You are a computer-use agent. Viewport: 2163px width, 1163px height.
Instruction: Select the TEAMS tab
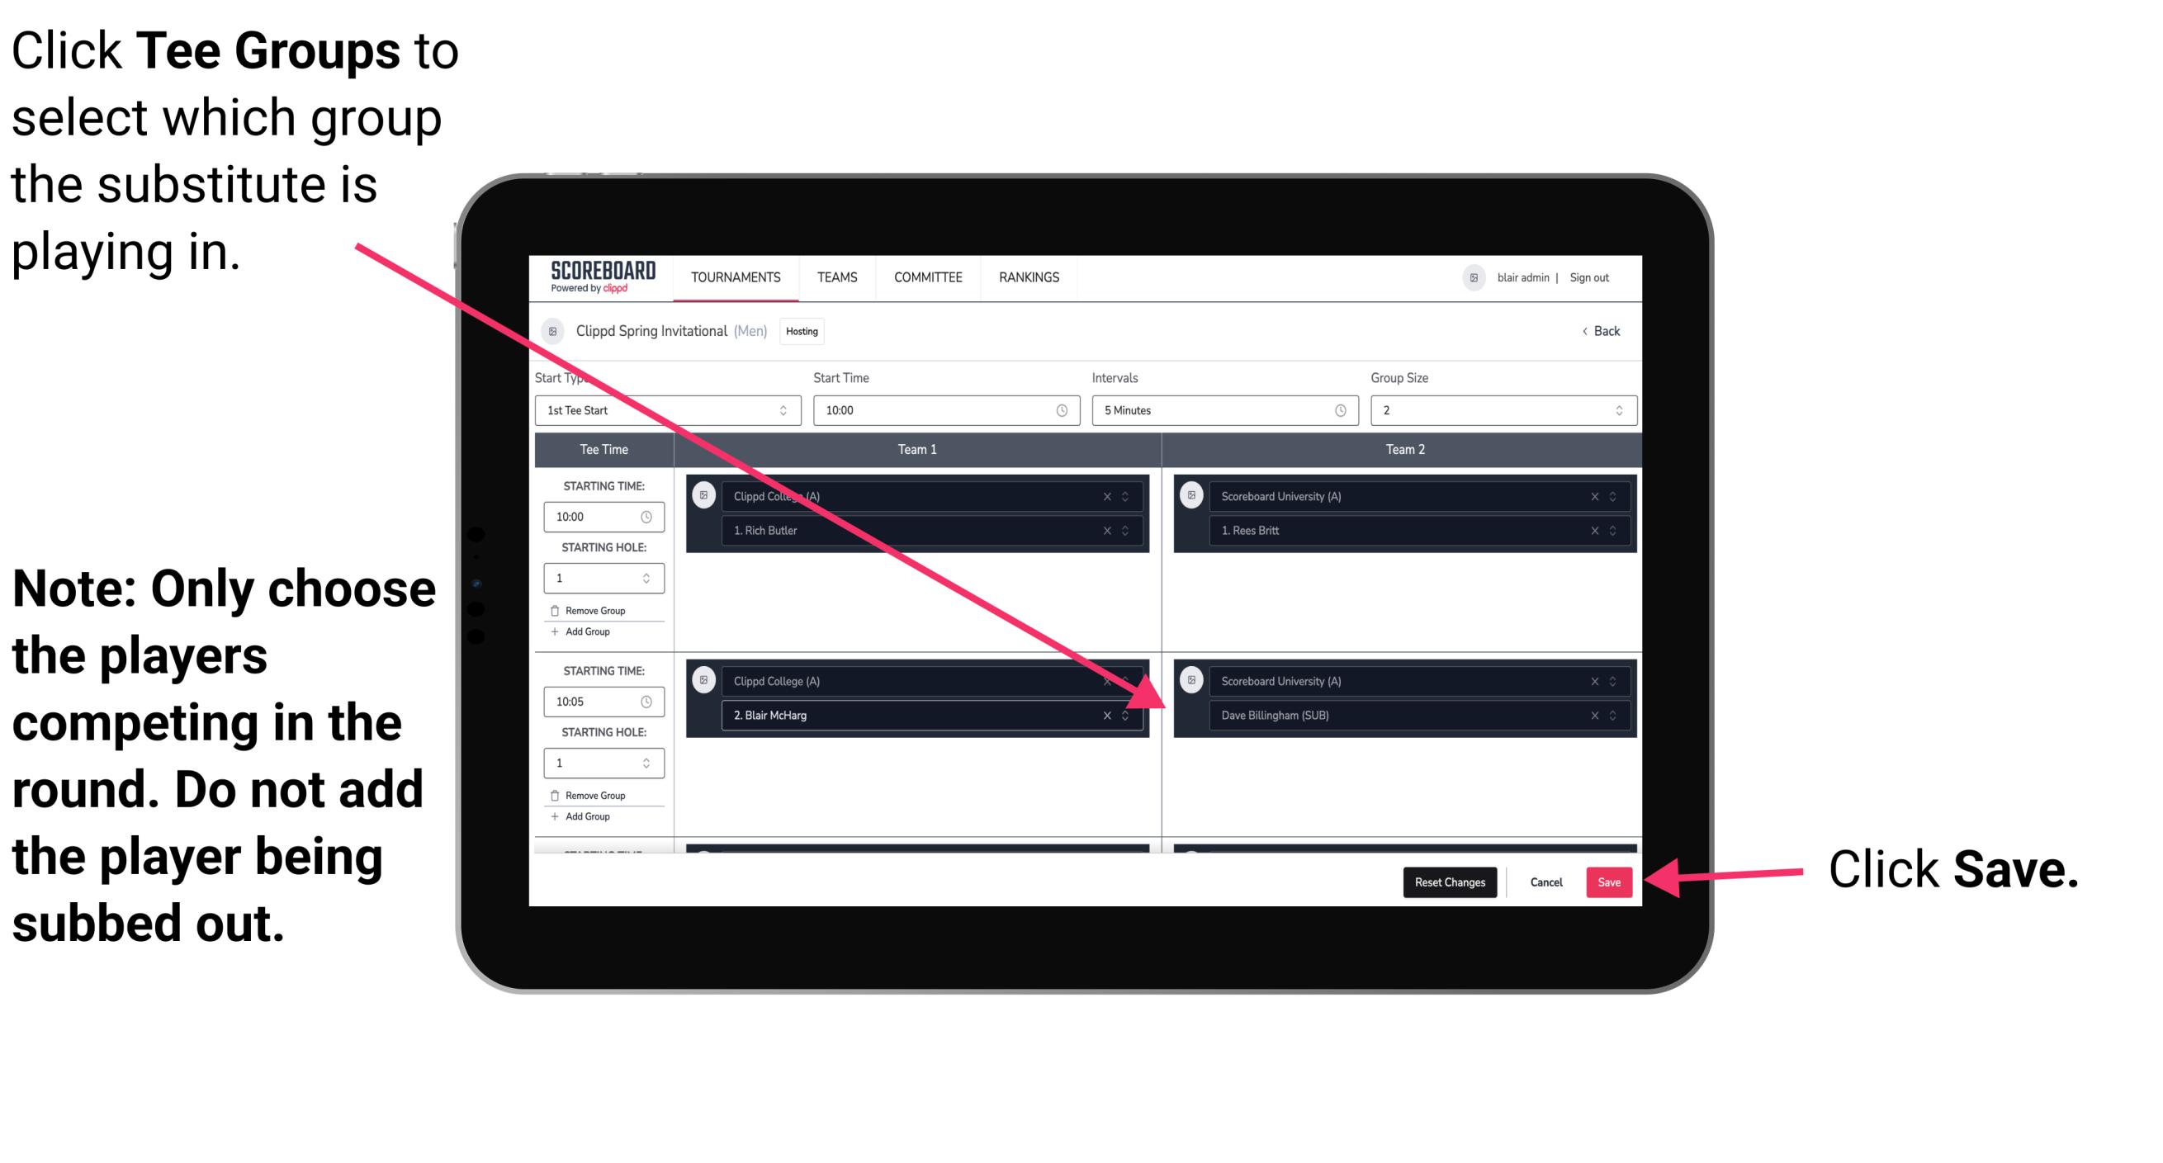(x=835, y=277)
